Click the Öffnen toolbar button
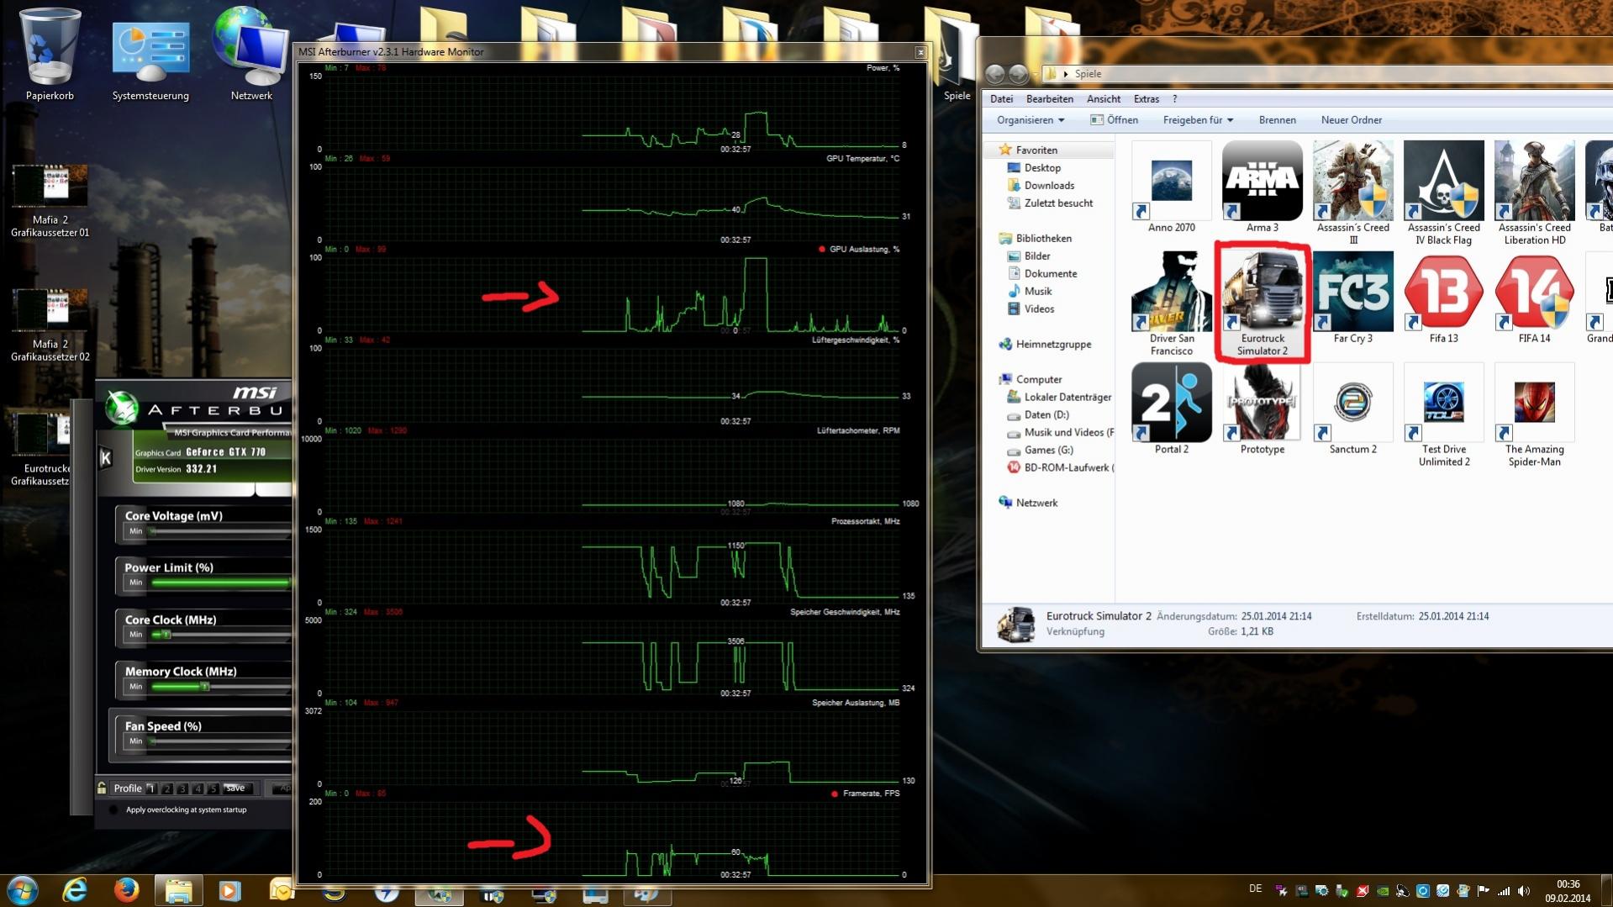Viewport: 1613px width, 907px height. (x=1114, y=120)
